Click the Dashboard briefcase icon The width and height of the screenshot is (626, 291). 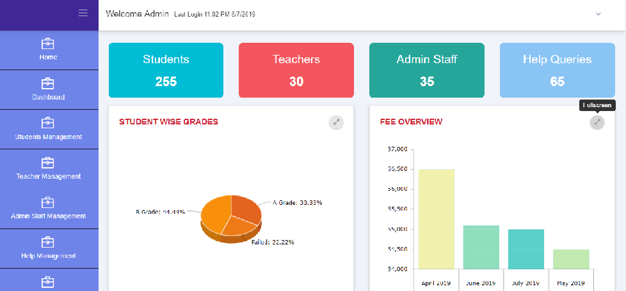[48, 84]
